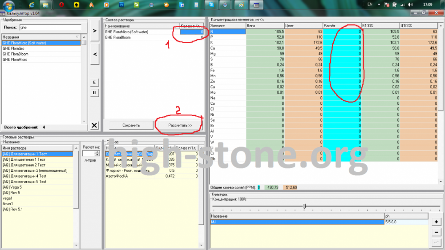This screenshot has height=250, width=445.
Task: Increase the liters value with stepper arrows
Action: (x=97, y=152)
